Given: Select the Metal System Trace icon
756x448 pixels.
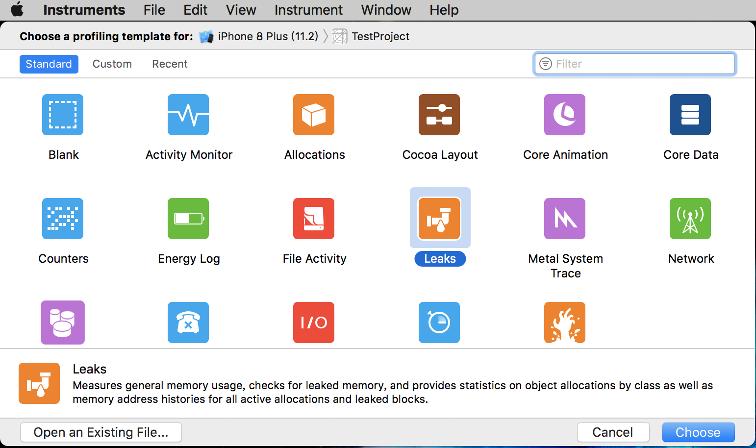Looking at the screenshot, I should click(x=565, y=219).
